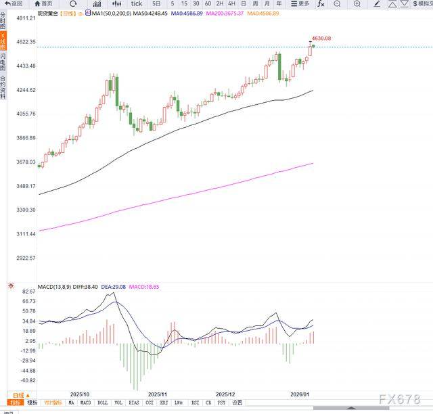Expand the 日线 period selector at bottom
The image size is (433, 414).
tap(19, 395)
